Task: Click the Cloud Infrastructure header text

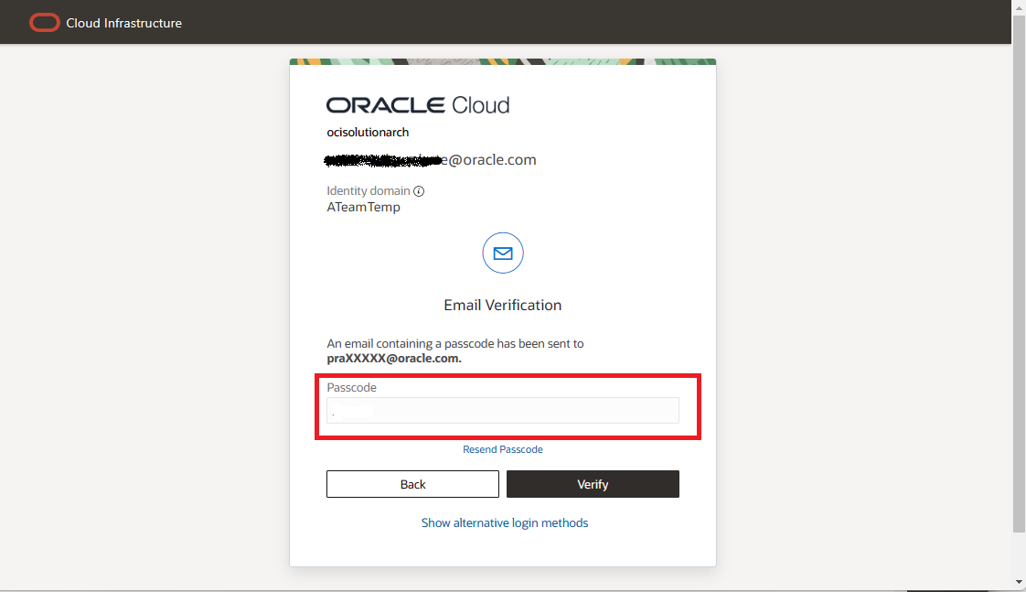Action: pyautogui.click(x=123, y=23)
